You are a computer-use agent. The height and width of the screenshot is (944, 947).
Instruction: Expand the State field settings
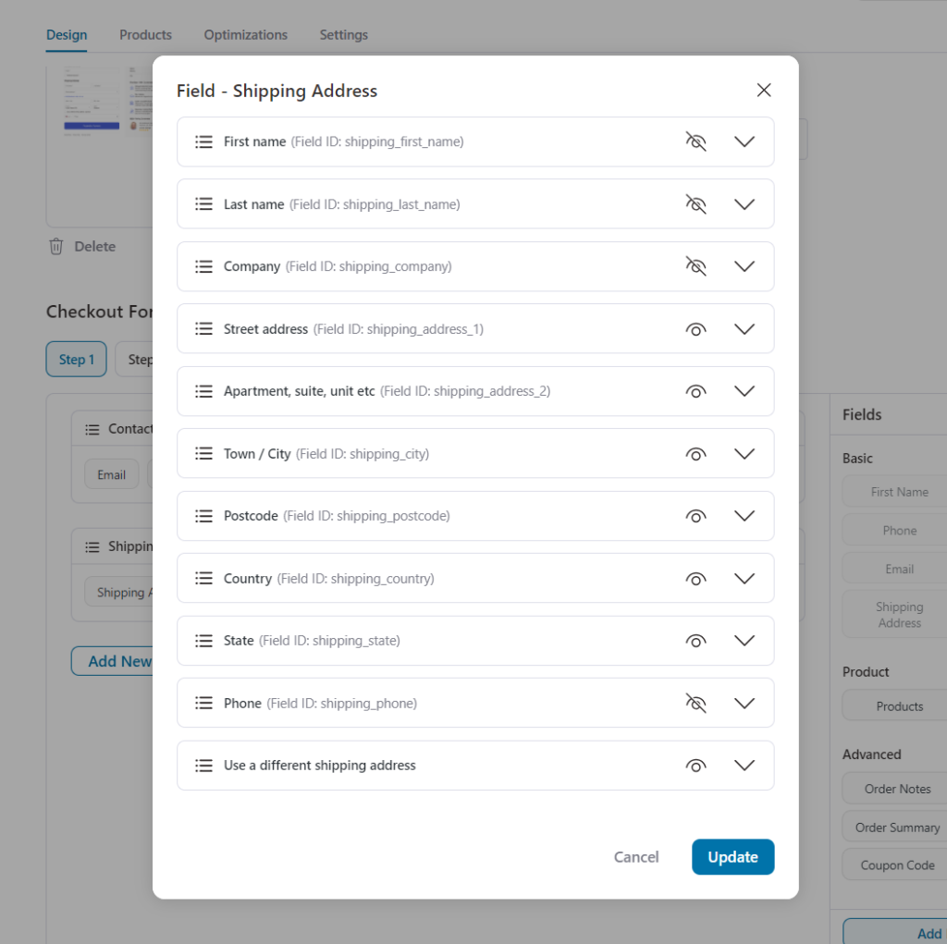tap(744, 641)
